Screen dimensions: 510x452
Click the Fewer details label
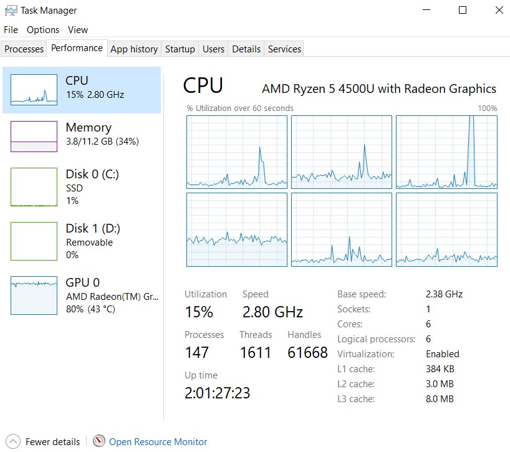[x=53, y=442]
